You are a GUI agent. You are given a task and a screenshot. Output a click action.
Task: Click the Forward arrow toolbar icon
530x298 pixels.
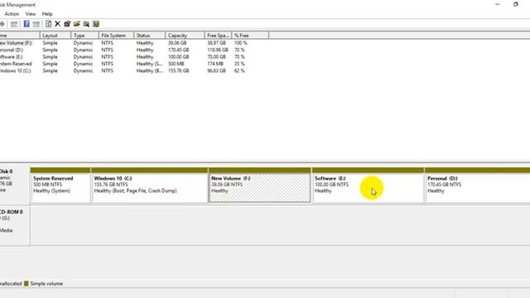click(x=2, y=24)
